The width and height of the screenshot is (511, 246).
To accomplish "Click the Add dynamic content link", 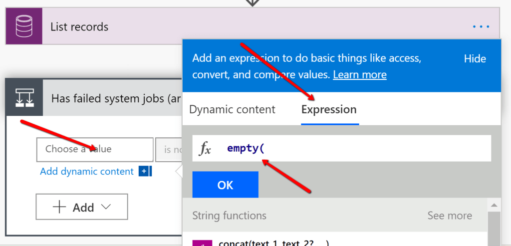I will (x=87, y=172).
